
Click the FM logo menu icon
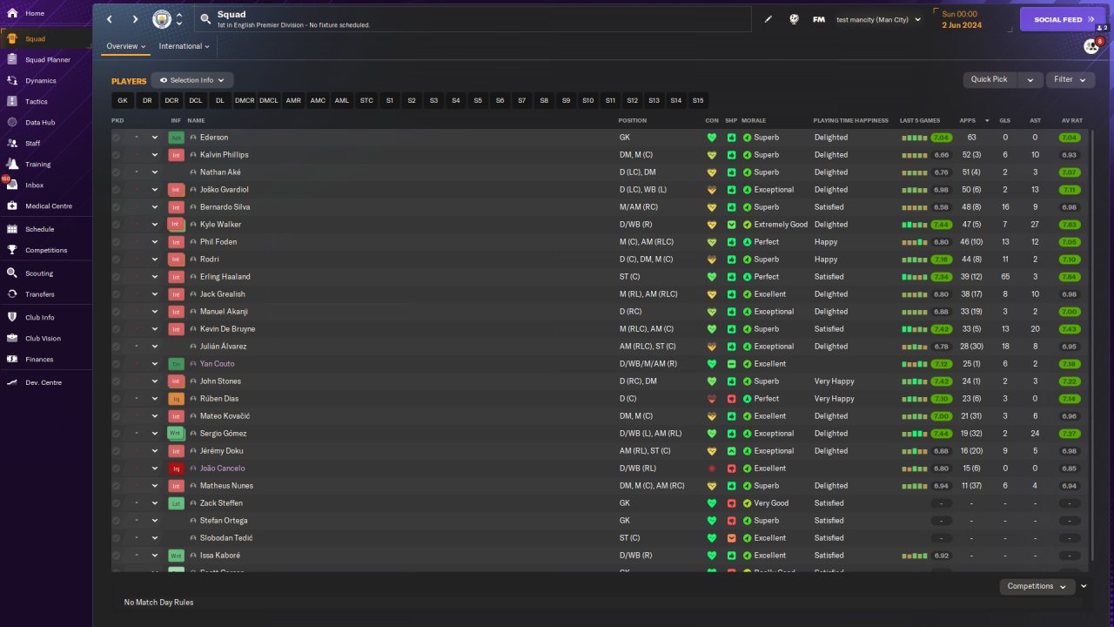click(819, 19)
